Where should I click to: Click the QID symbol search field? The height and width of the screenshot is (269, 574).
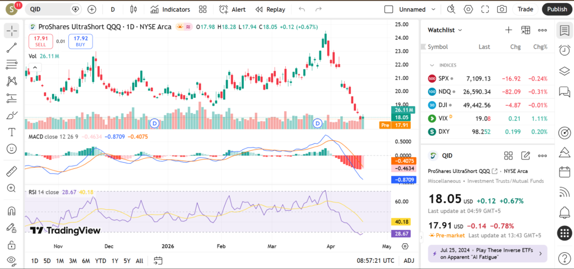(49, 10)
